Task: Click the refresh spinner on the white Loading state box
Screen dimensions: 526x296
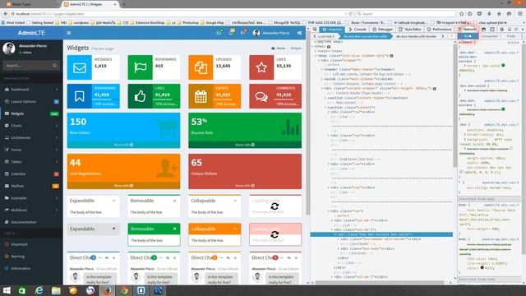Action: click(275, 206)
